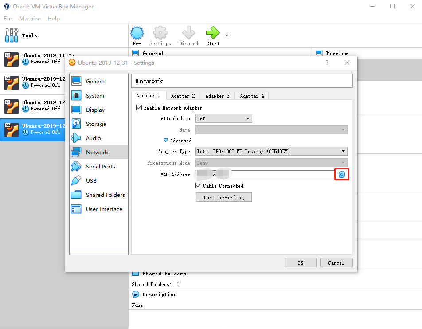Open USB settings category
This screenshot has width=422, height=329.
click(x=98, y=180)
